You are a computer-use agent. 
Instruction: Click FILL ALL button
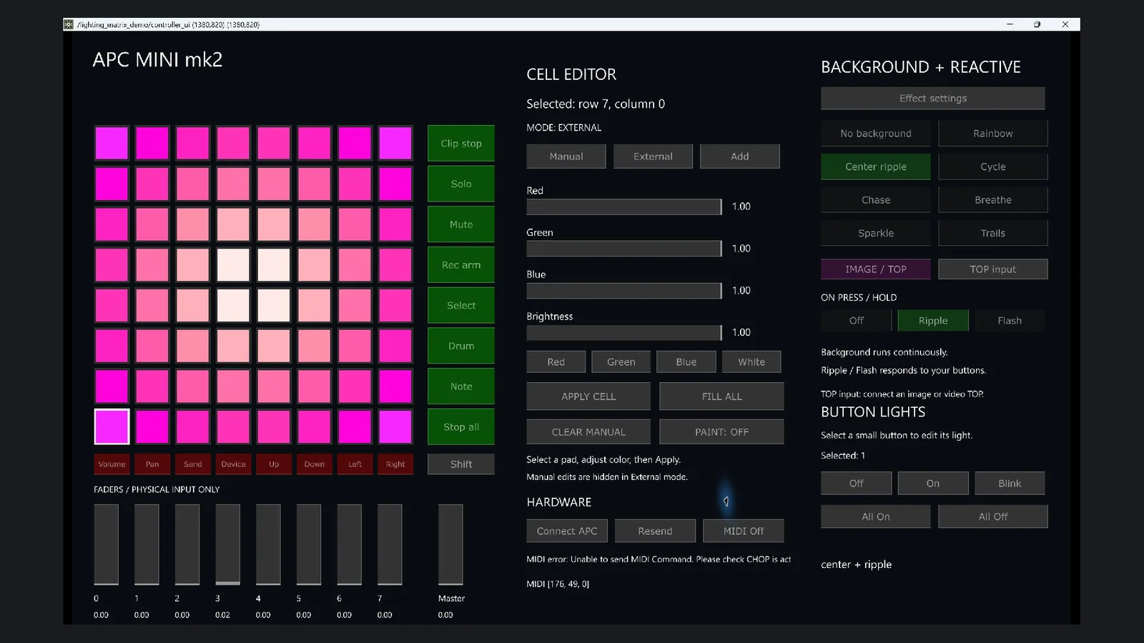pyautogui.click(x=722, y=397)
